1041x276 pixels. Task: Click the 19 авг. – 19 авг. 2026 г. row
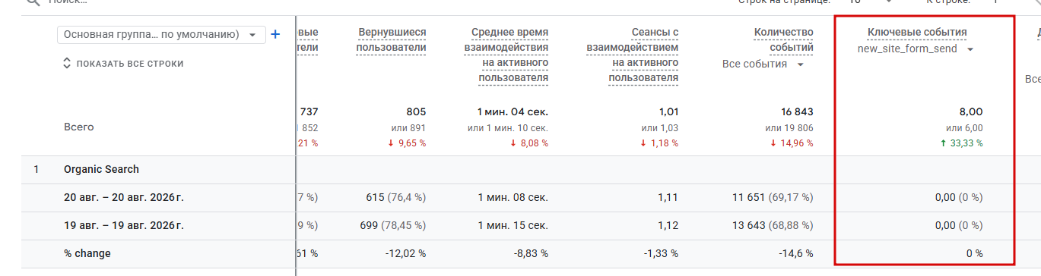click(124, 225)
